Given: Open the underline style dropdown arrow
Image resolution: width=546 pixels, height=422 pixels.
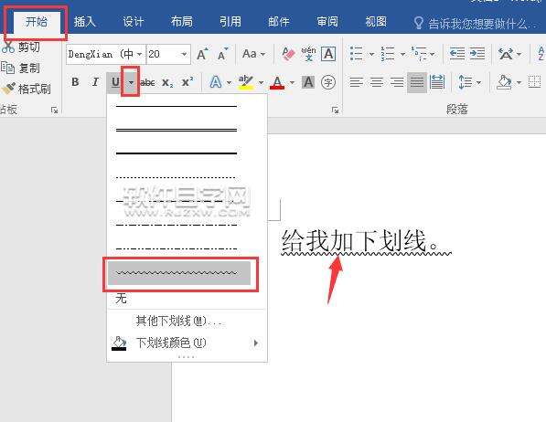Looking at the screenshot, I should pyautogui.click(x=131, y=82).
